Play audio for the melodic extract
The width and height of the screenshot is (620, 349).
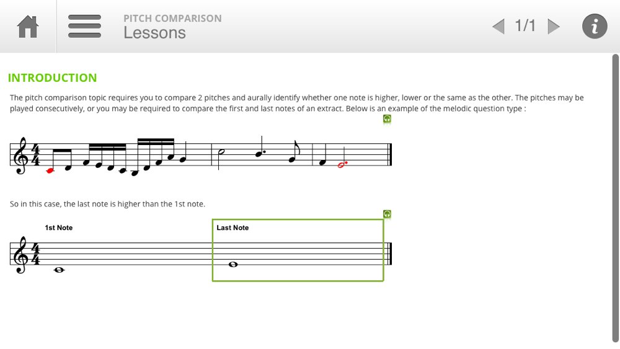click(x=387, y=119)
